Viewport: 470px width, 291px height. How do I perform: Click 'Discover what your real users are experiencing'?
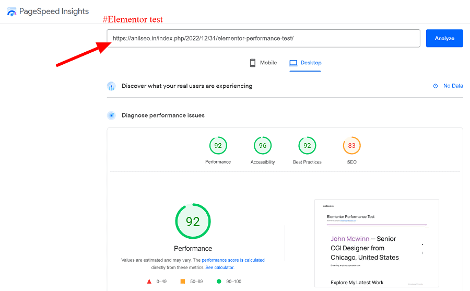(x=187, y=86)
